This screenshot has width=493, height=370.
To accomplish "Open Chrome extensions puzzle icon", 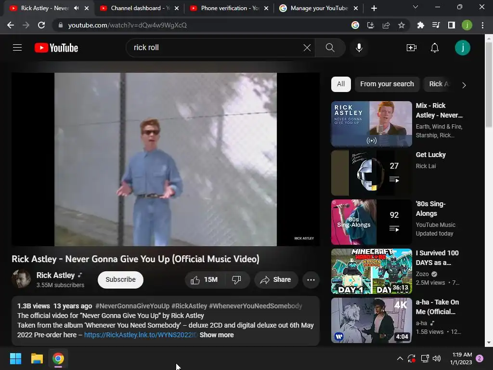I will click(x=420, y=25).
